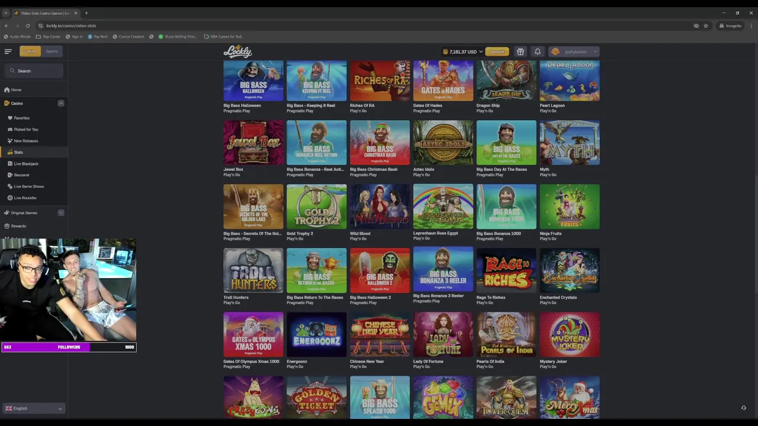Open the Chrome three-dot menu
Screen dimensions: 758x426
click(x=751, y=25)
